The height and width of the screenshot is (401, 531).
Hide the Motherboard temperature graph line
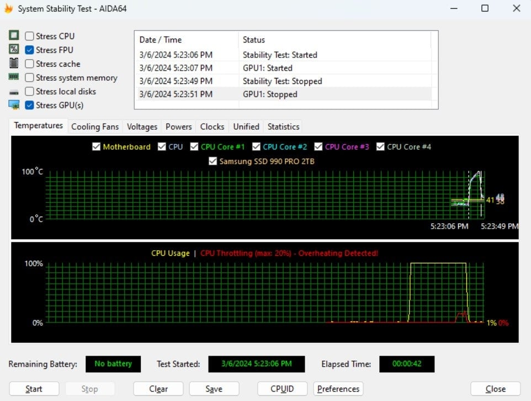coord(96,146)
